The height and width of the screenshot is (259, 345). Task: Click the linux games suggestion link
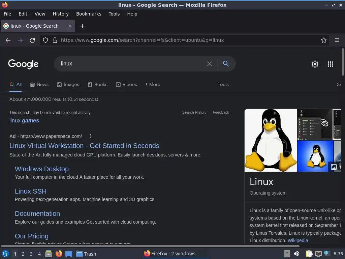point(24,120)
